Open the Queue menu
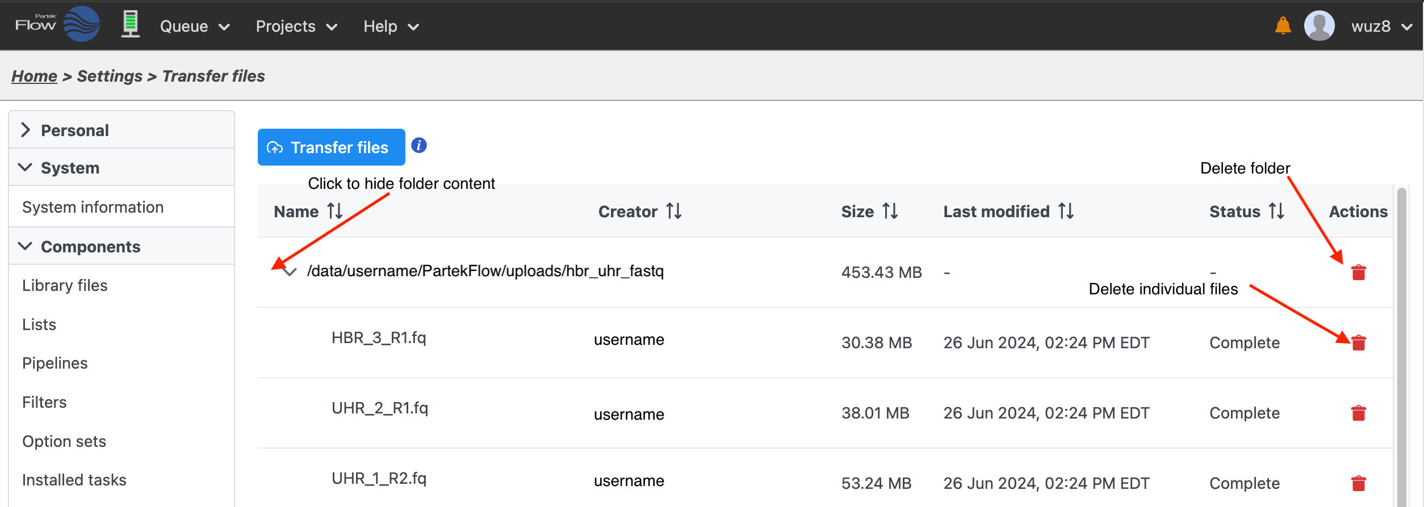 (x=194, y=27)
